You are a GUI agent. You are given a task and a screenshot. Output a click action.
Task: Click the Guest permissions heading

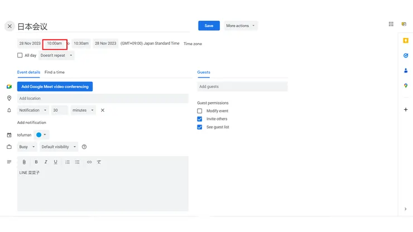coord(213,103)
